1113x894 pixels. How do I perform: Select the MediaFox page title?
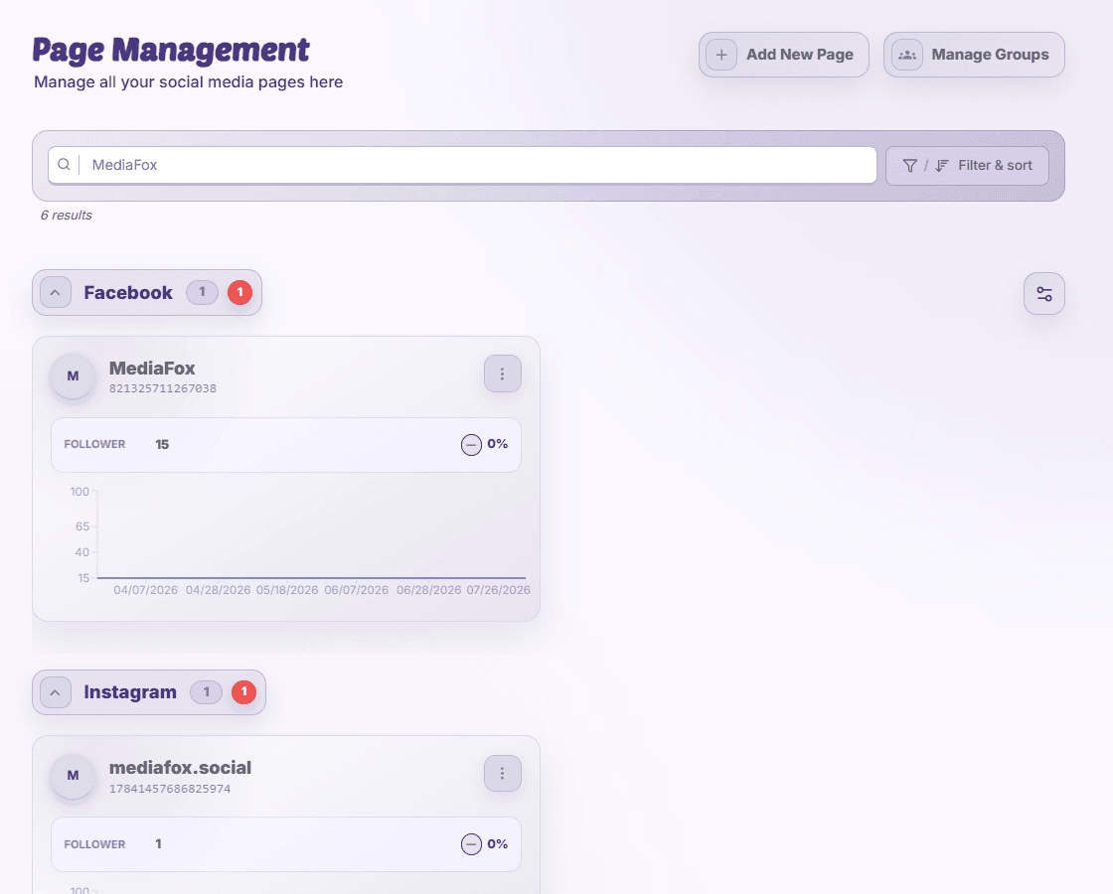[152, 369]
